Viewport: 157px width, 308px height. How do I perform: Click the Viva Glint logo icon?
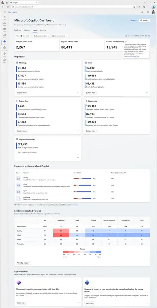(19, 283)
